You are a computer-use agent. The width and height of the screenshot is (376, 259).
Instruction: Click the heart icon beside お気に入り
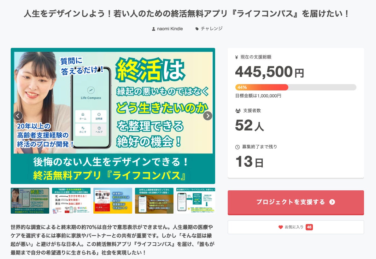coord(281,227)
